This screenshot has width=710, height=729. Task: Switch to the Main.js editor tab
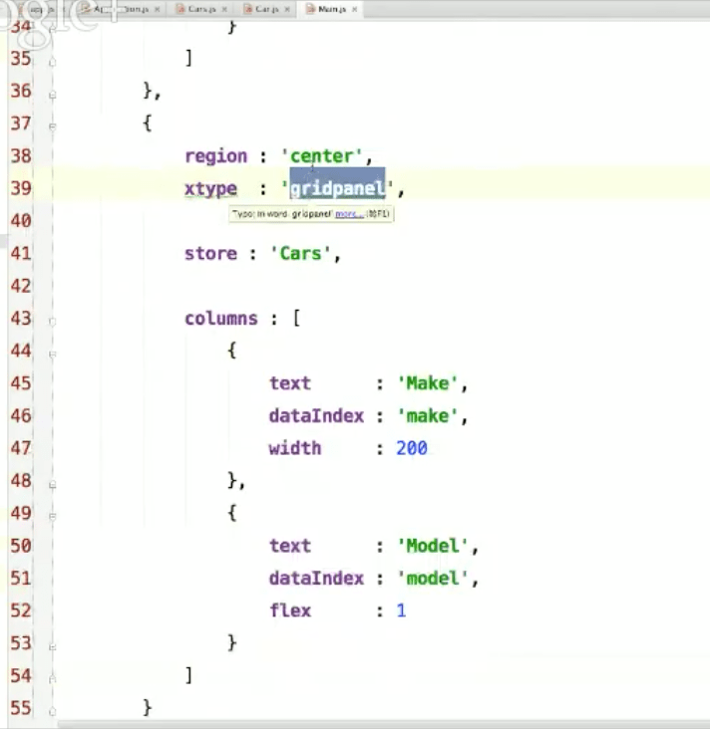click(331, 9)
